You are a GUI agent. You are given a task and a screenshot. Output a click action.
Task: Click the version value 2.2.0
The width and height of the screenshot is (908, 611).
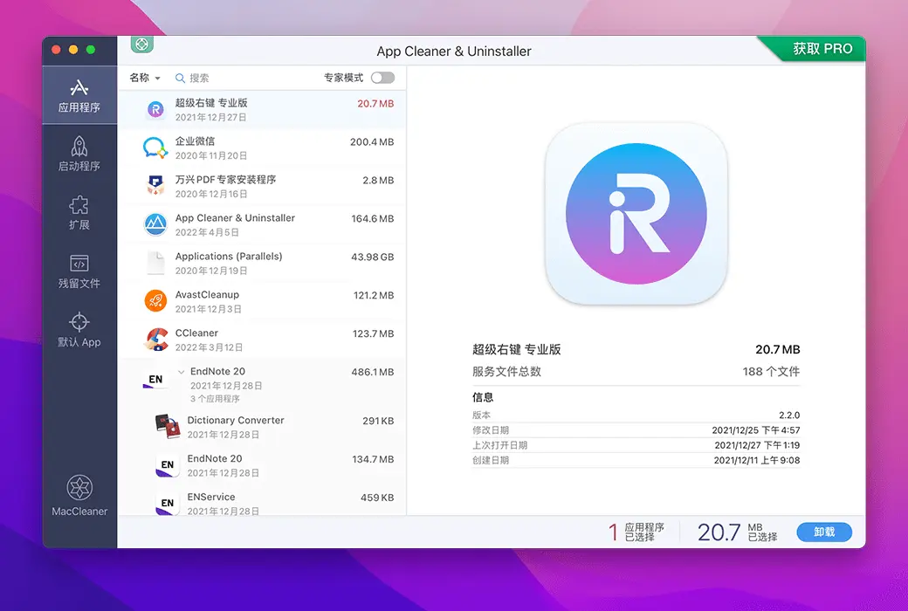(789, 415)
